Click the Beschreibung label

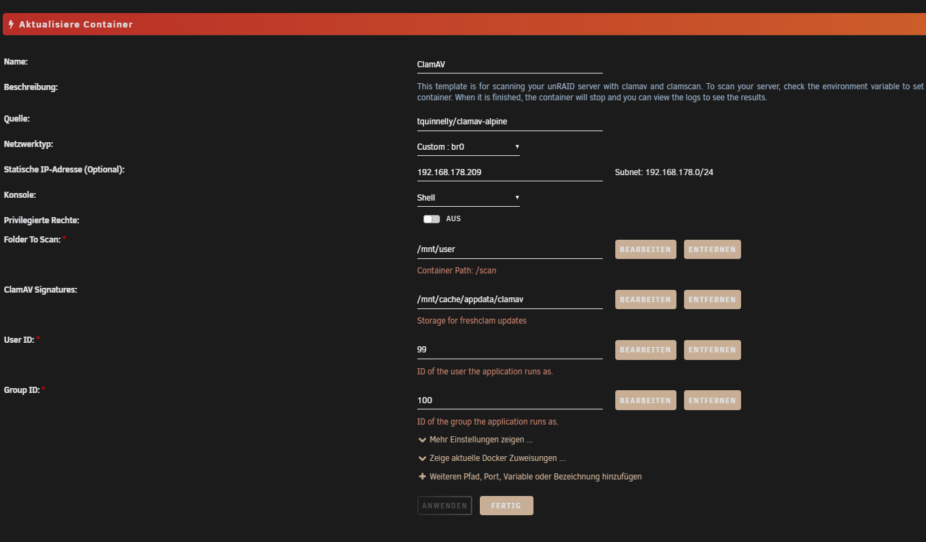[x=31, y=87]
